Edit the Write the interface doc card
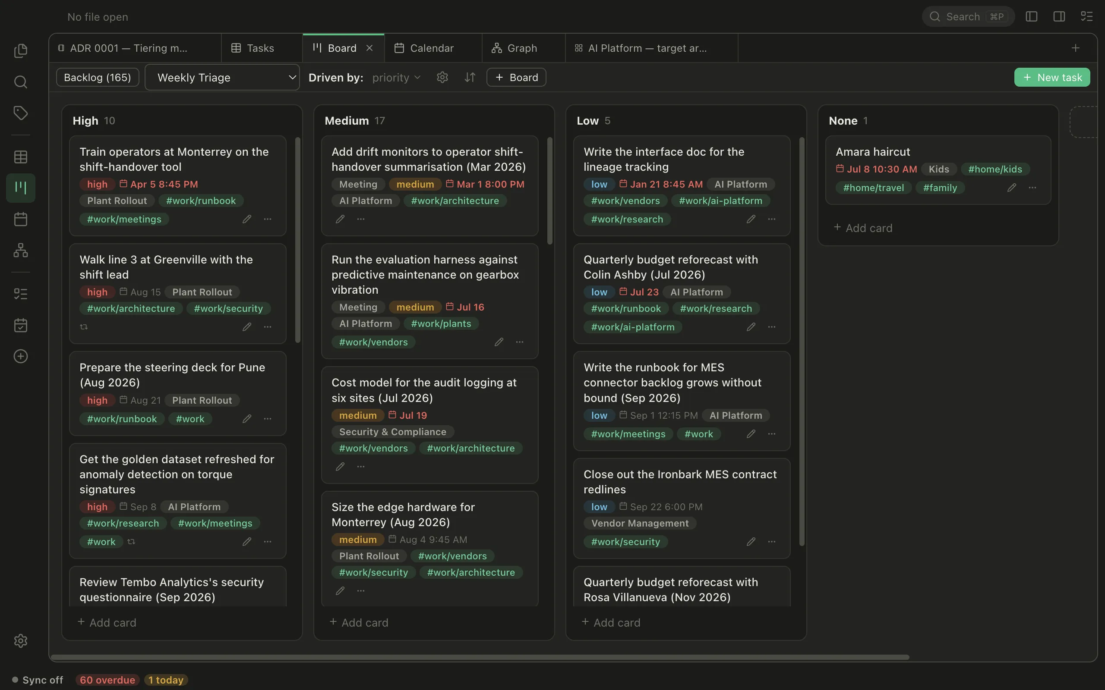The height and width of the screenshot is (690, 1105). tap(751, 219)
